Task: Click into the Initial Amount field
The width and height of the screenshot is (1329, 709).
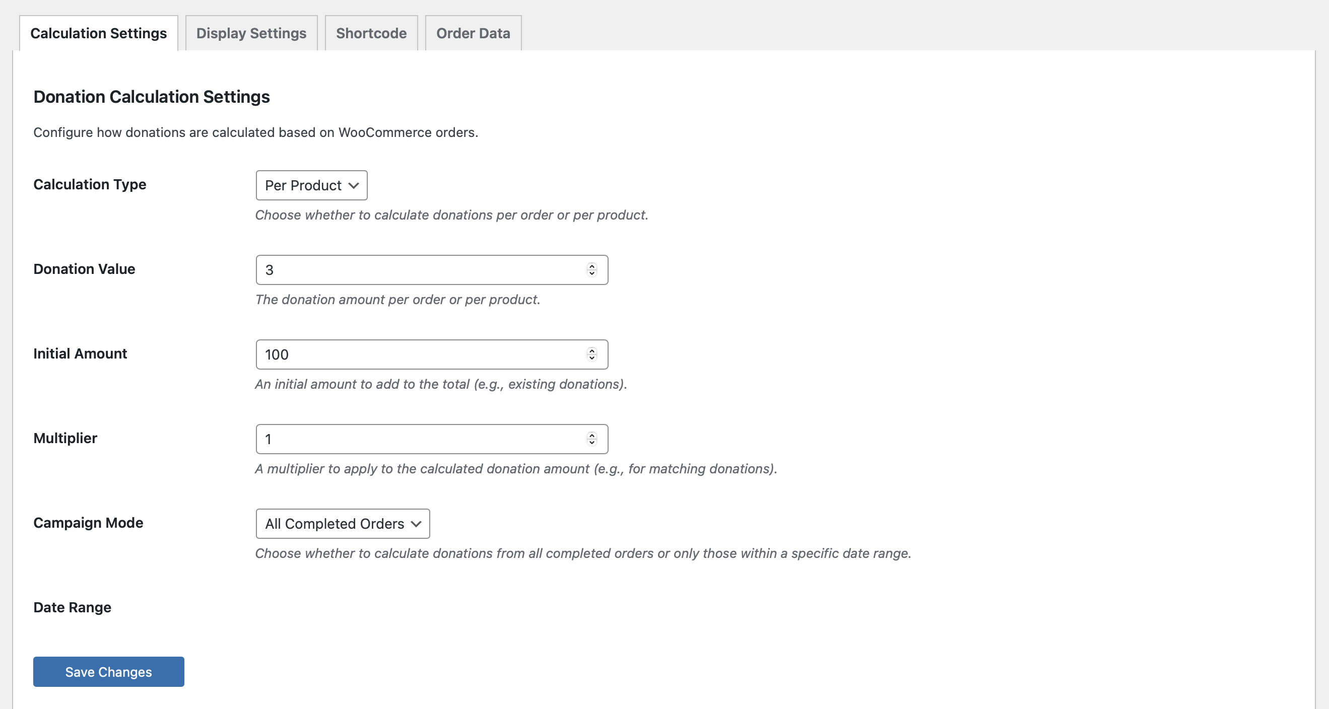Action: point(418,354)
